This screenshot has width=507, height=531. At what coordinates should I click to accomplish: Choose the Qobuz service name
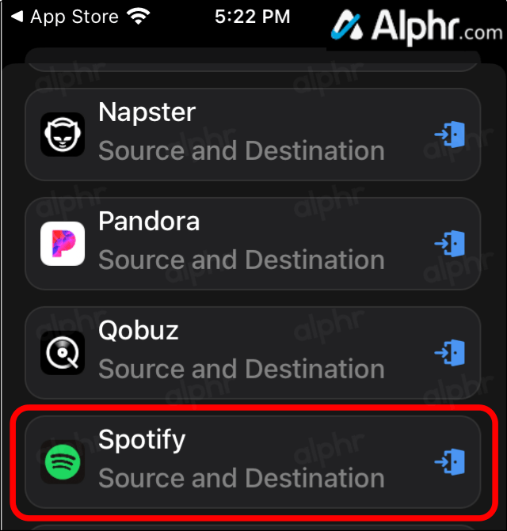point(139,330)
